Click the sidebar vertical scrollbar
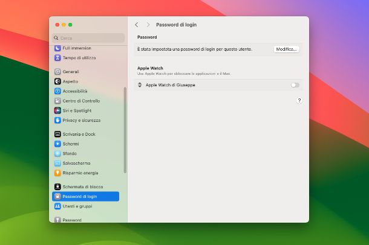 pyautogui.click(x=125, y=130)
